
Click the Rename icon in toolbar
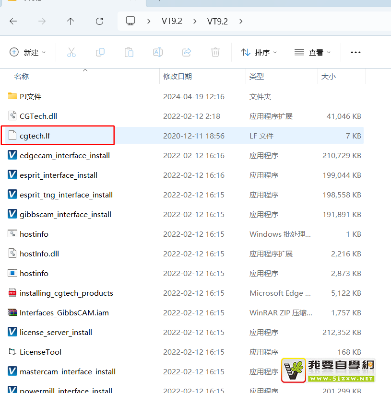click(158, 52)
